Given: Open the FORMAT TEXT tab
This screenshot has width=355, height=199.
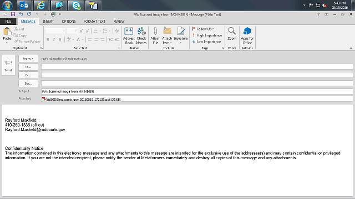Looking at the screenshot, I should [x=94, y=22].
